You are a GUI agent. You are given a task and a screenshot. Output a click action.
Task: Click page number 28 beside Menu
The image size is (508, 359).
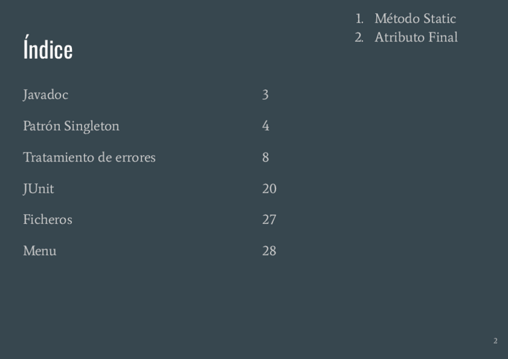coord(269,251)
